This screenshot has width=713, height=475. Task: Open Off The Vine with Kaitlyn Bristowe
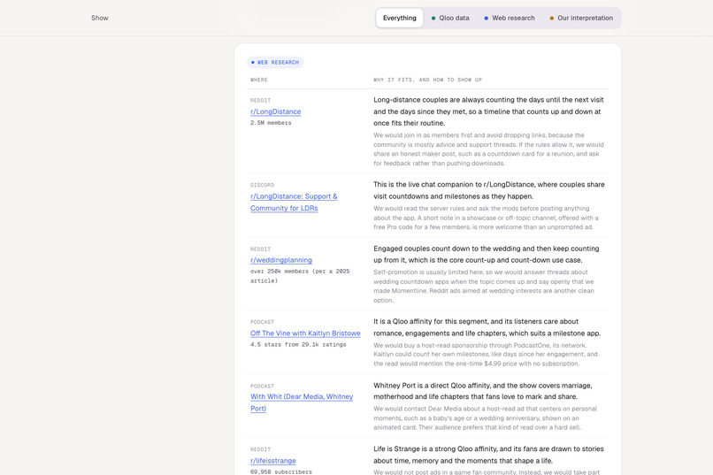(x=305, y=333)
